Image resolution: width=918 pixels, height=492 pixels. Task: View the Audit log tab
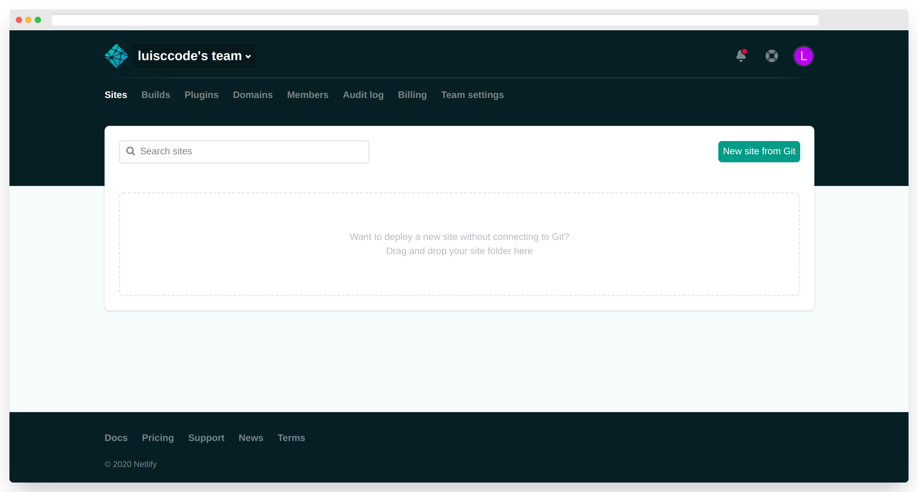click(363, 95)
